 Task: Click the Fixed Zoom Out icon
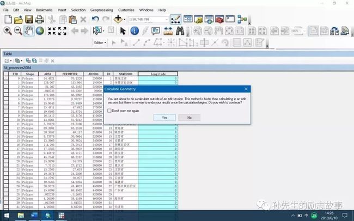(62, 31)
